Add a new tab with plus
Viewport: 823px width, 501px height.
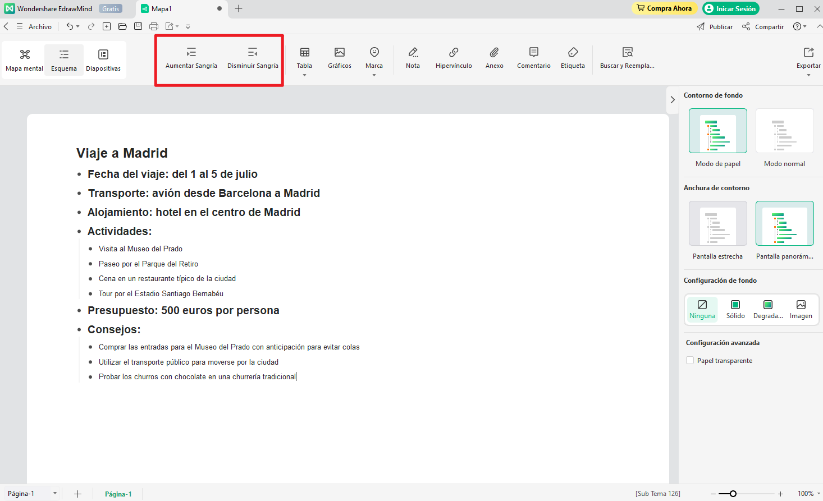(x=239, y=8)
